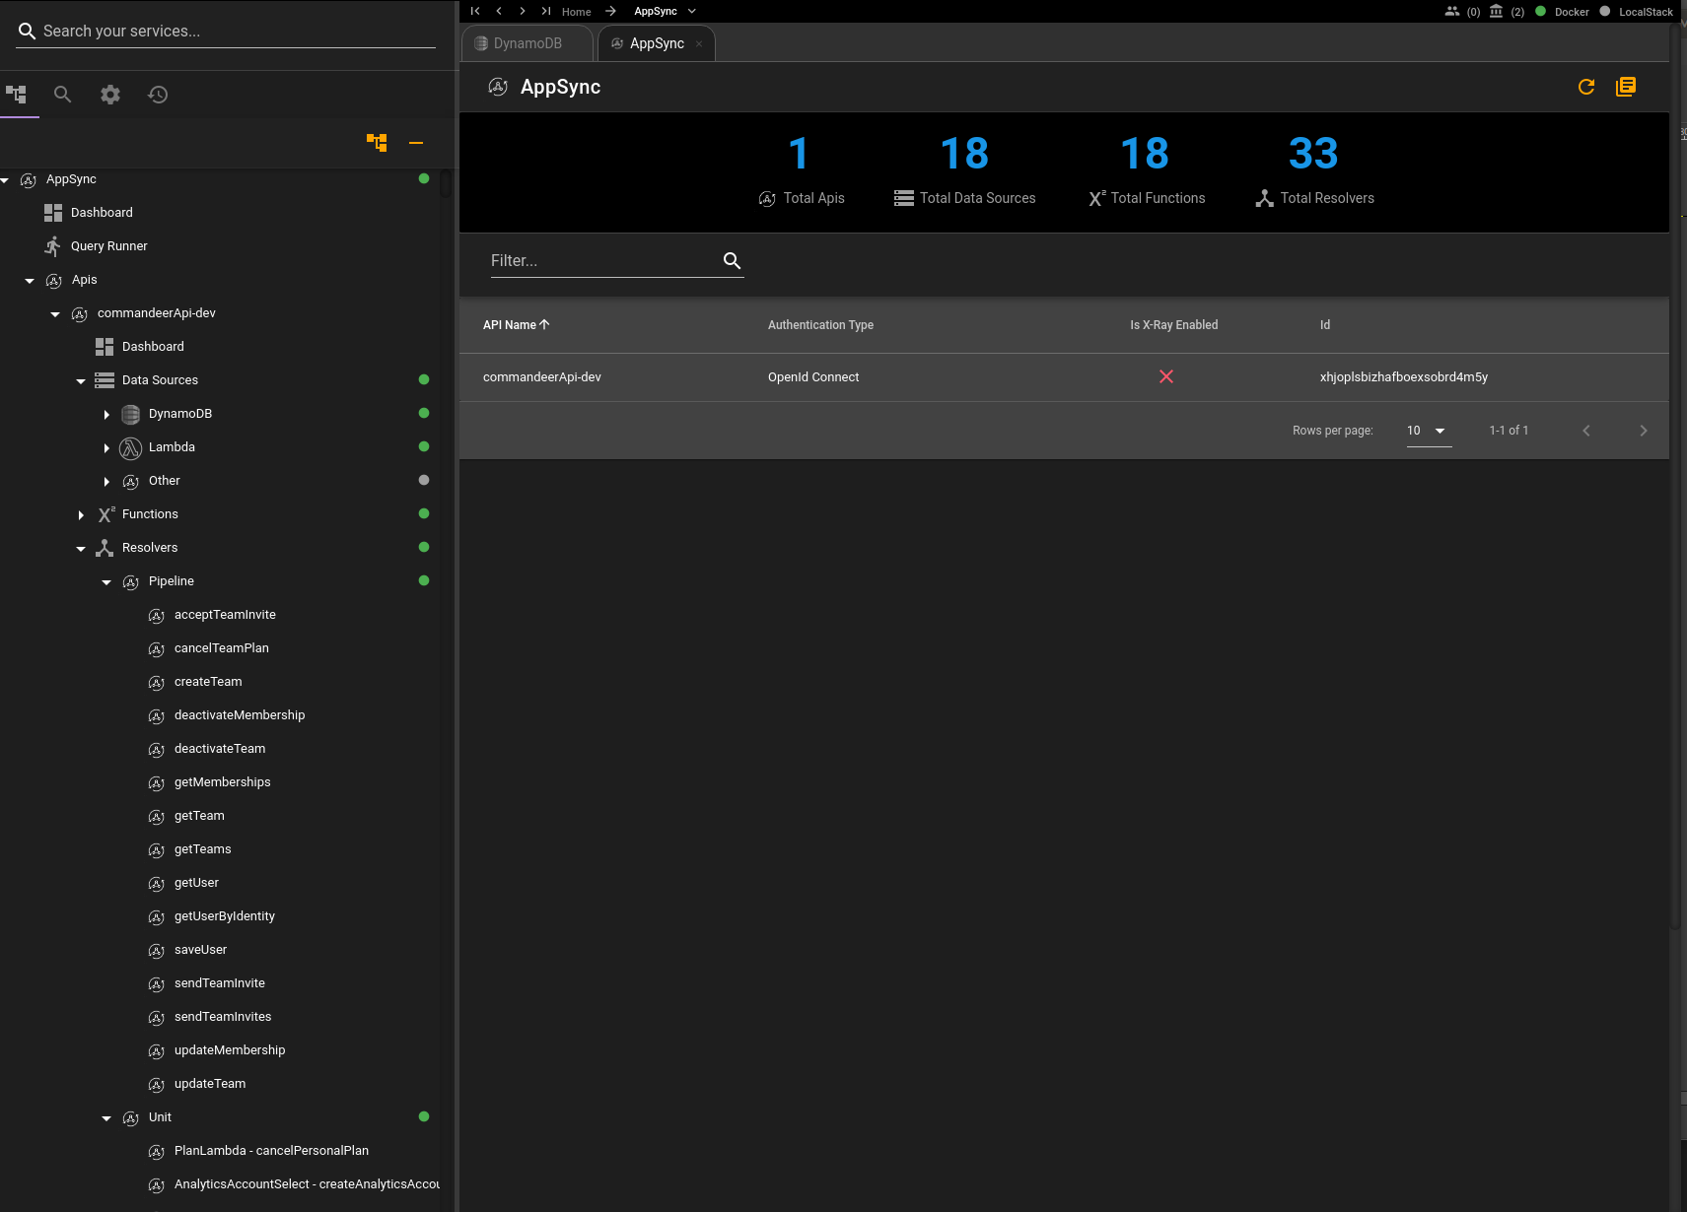Viewport: 1687px width, 1212px height.
Task: Collapse the Pipeline tree node
Action: 106,582
